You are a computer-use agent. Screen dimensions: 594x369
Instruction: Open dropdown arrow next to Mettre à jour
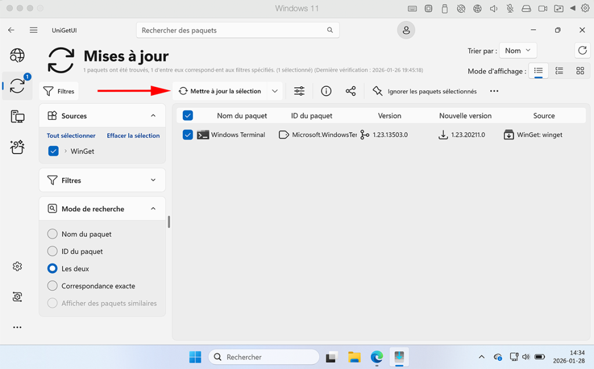(275, 91)
